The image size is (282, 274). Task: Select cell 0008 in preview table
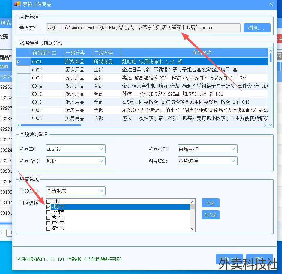(x=48, y=118)
